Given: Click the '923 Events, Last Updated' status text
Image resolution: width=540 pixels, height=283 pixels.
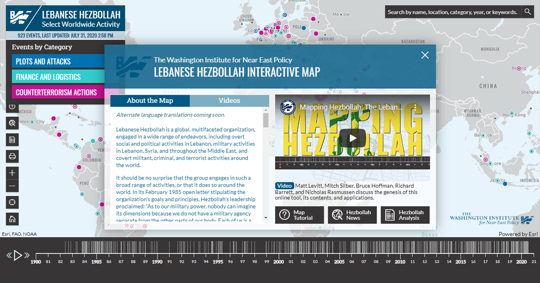Looking at the screenshot, I should tap(65, 35).
